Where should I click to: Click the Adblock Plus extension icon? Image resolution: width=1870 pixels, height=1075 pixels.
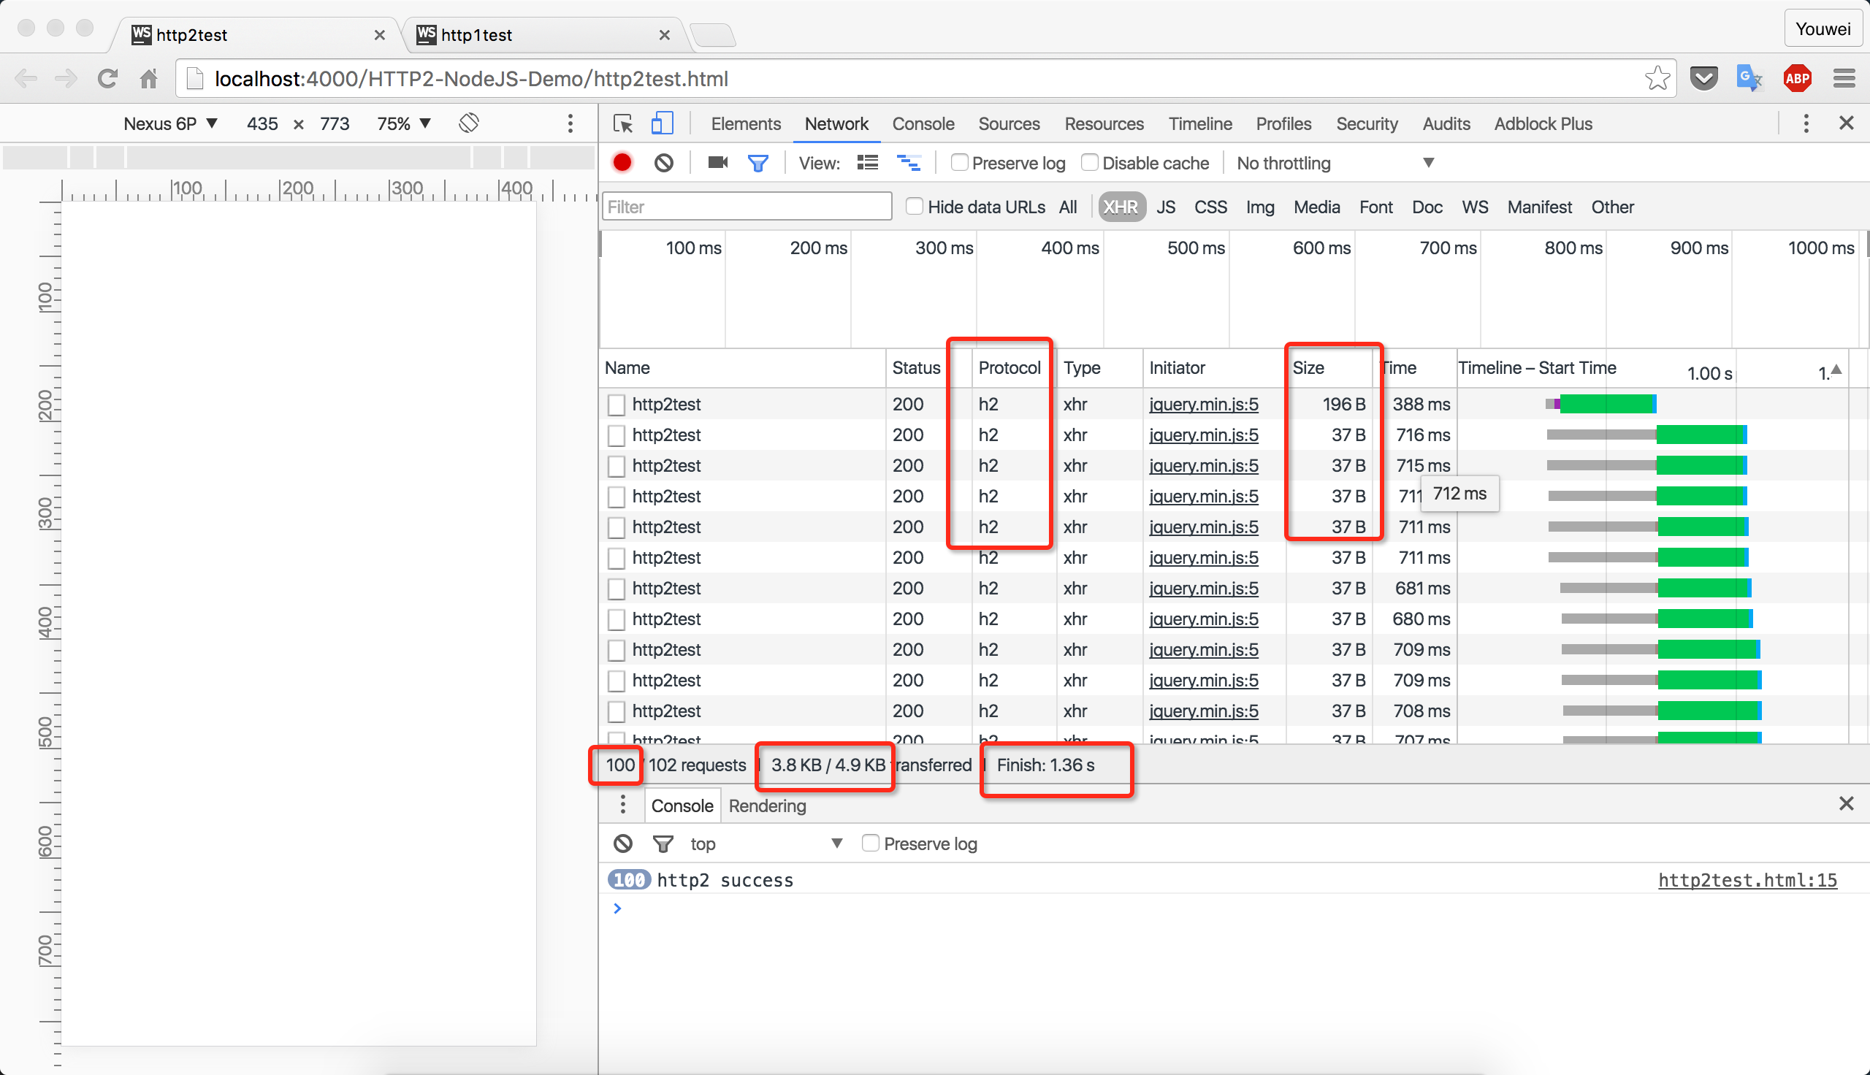tap(1797, 78)
